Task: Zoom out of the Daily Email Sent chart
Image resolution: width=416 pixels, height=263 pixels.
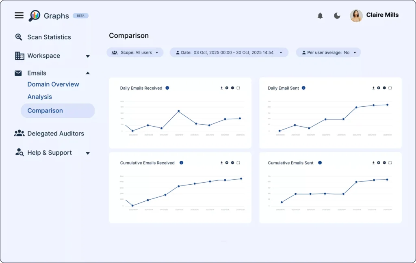Action: coord(384,88)
